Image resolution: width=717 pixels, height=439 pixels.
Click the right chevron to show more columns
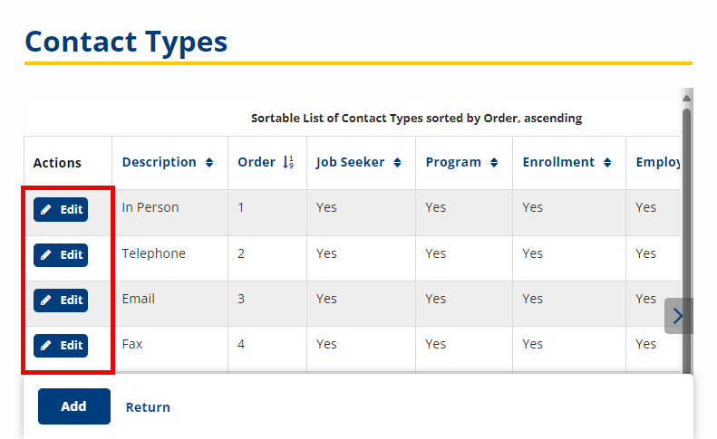click(678, 316)
